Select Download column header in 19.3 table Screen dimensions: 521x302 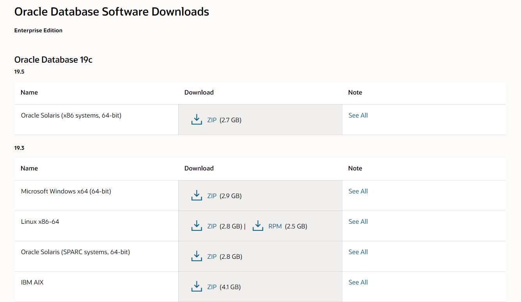point(199,169)
